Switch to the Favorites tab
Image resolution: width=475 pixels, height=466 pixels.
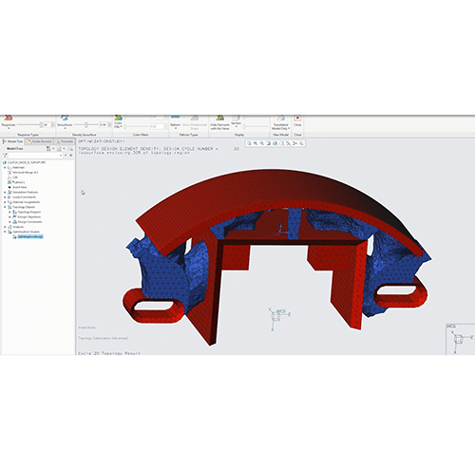(65, 141)
